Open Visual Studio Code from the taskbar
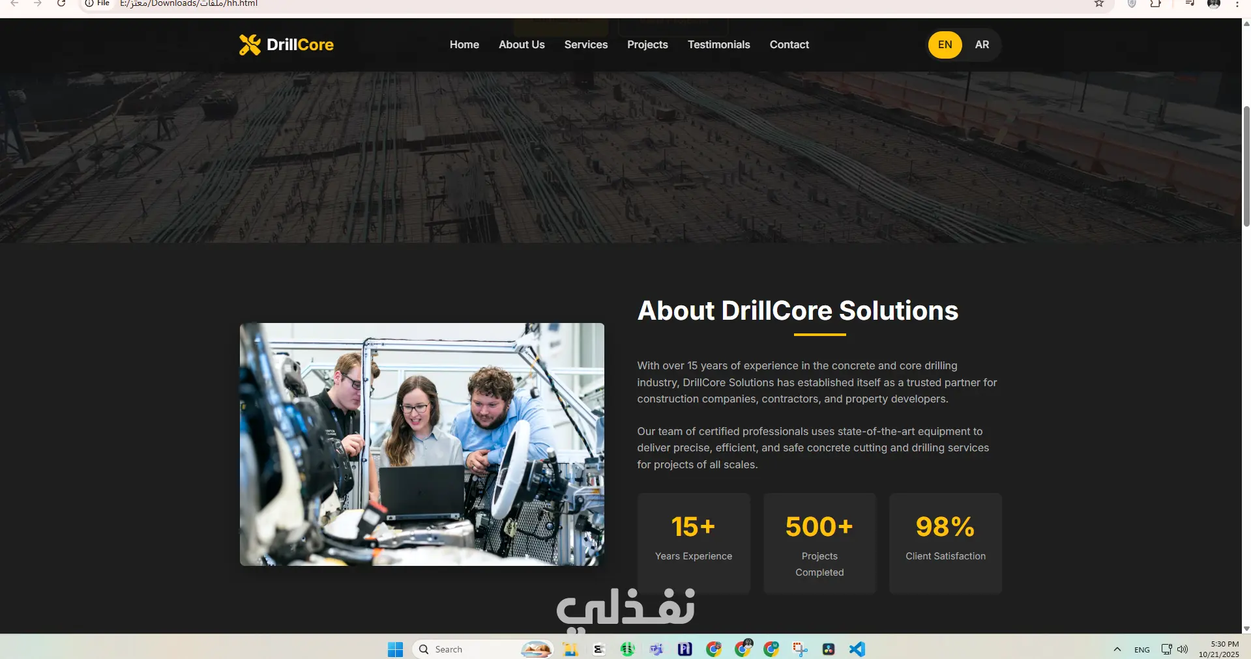This screenshot has width=1251, height=659. click(857, 649)
